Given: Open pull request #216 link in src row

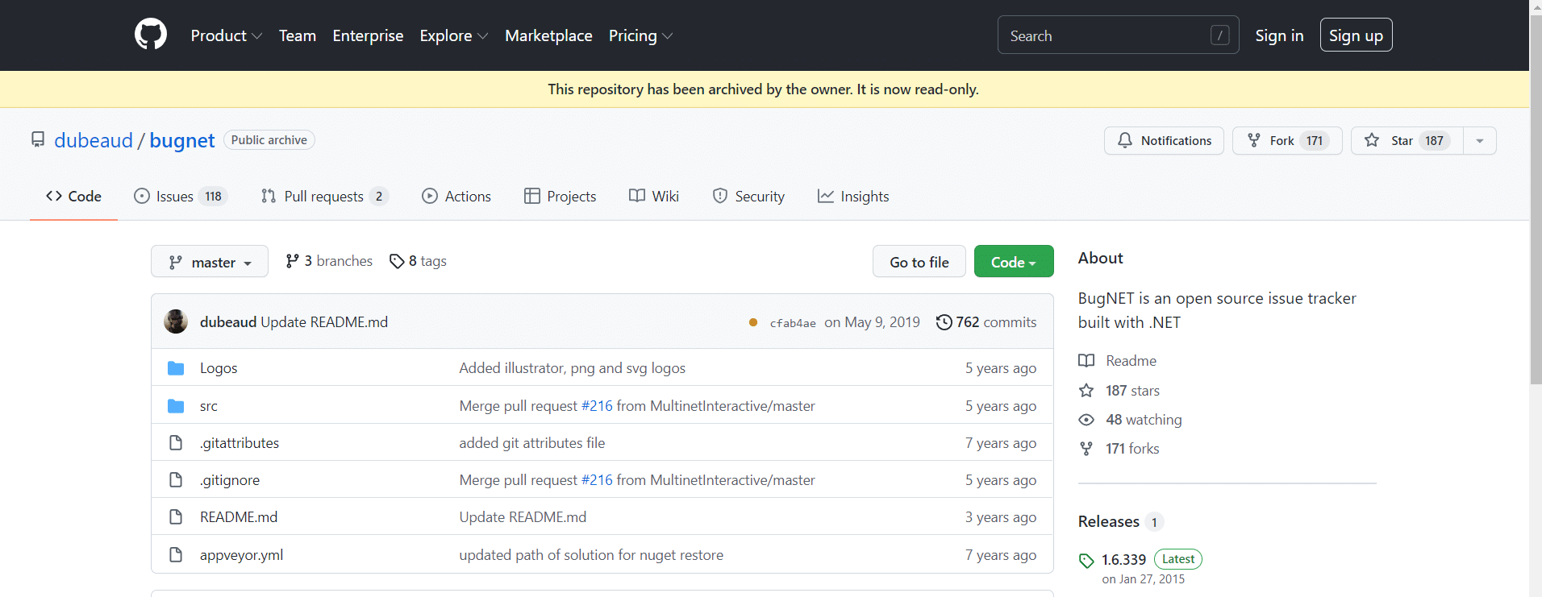Looking at the screenshot, I should (x=597, y=406).
